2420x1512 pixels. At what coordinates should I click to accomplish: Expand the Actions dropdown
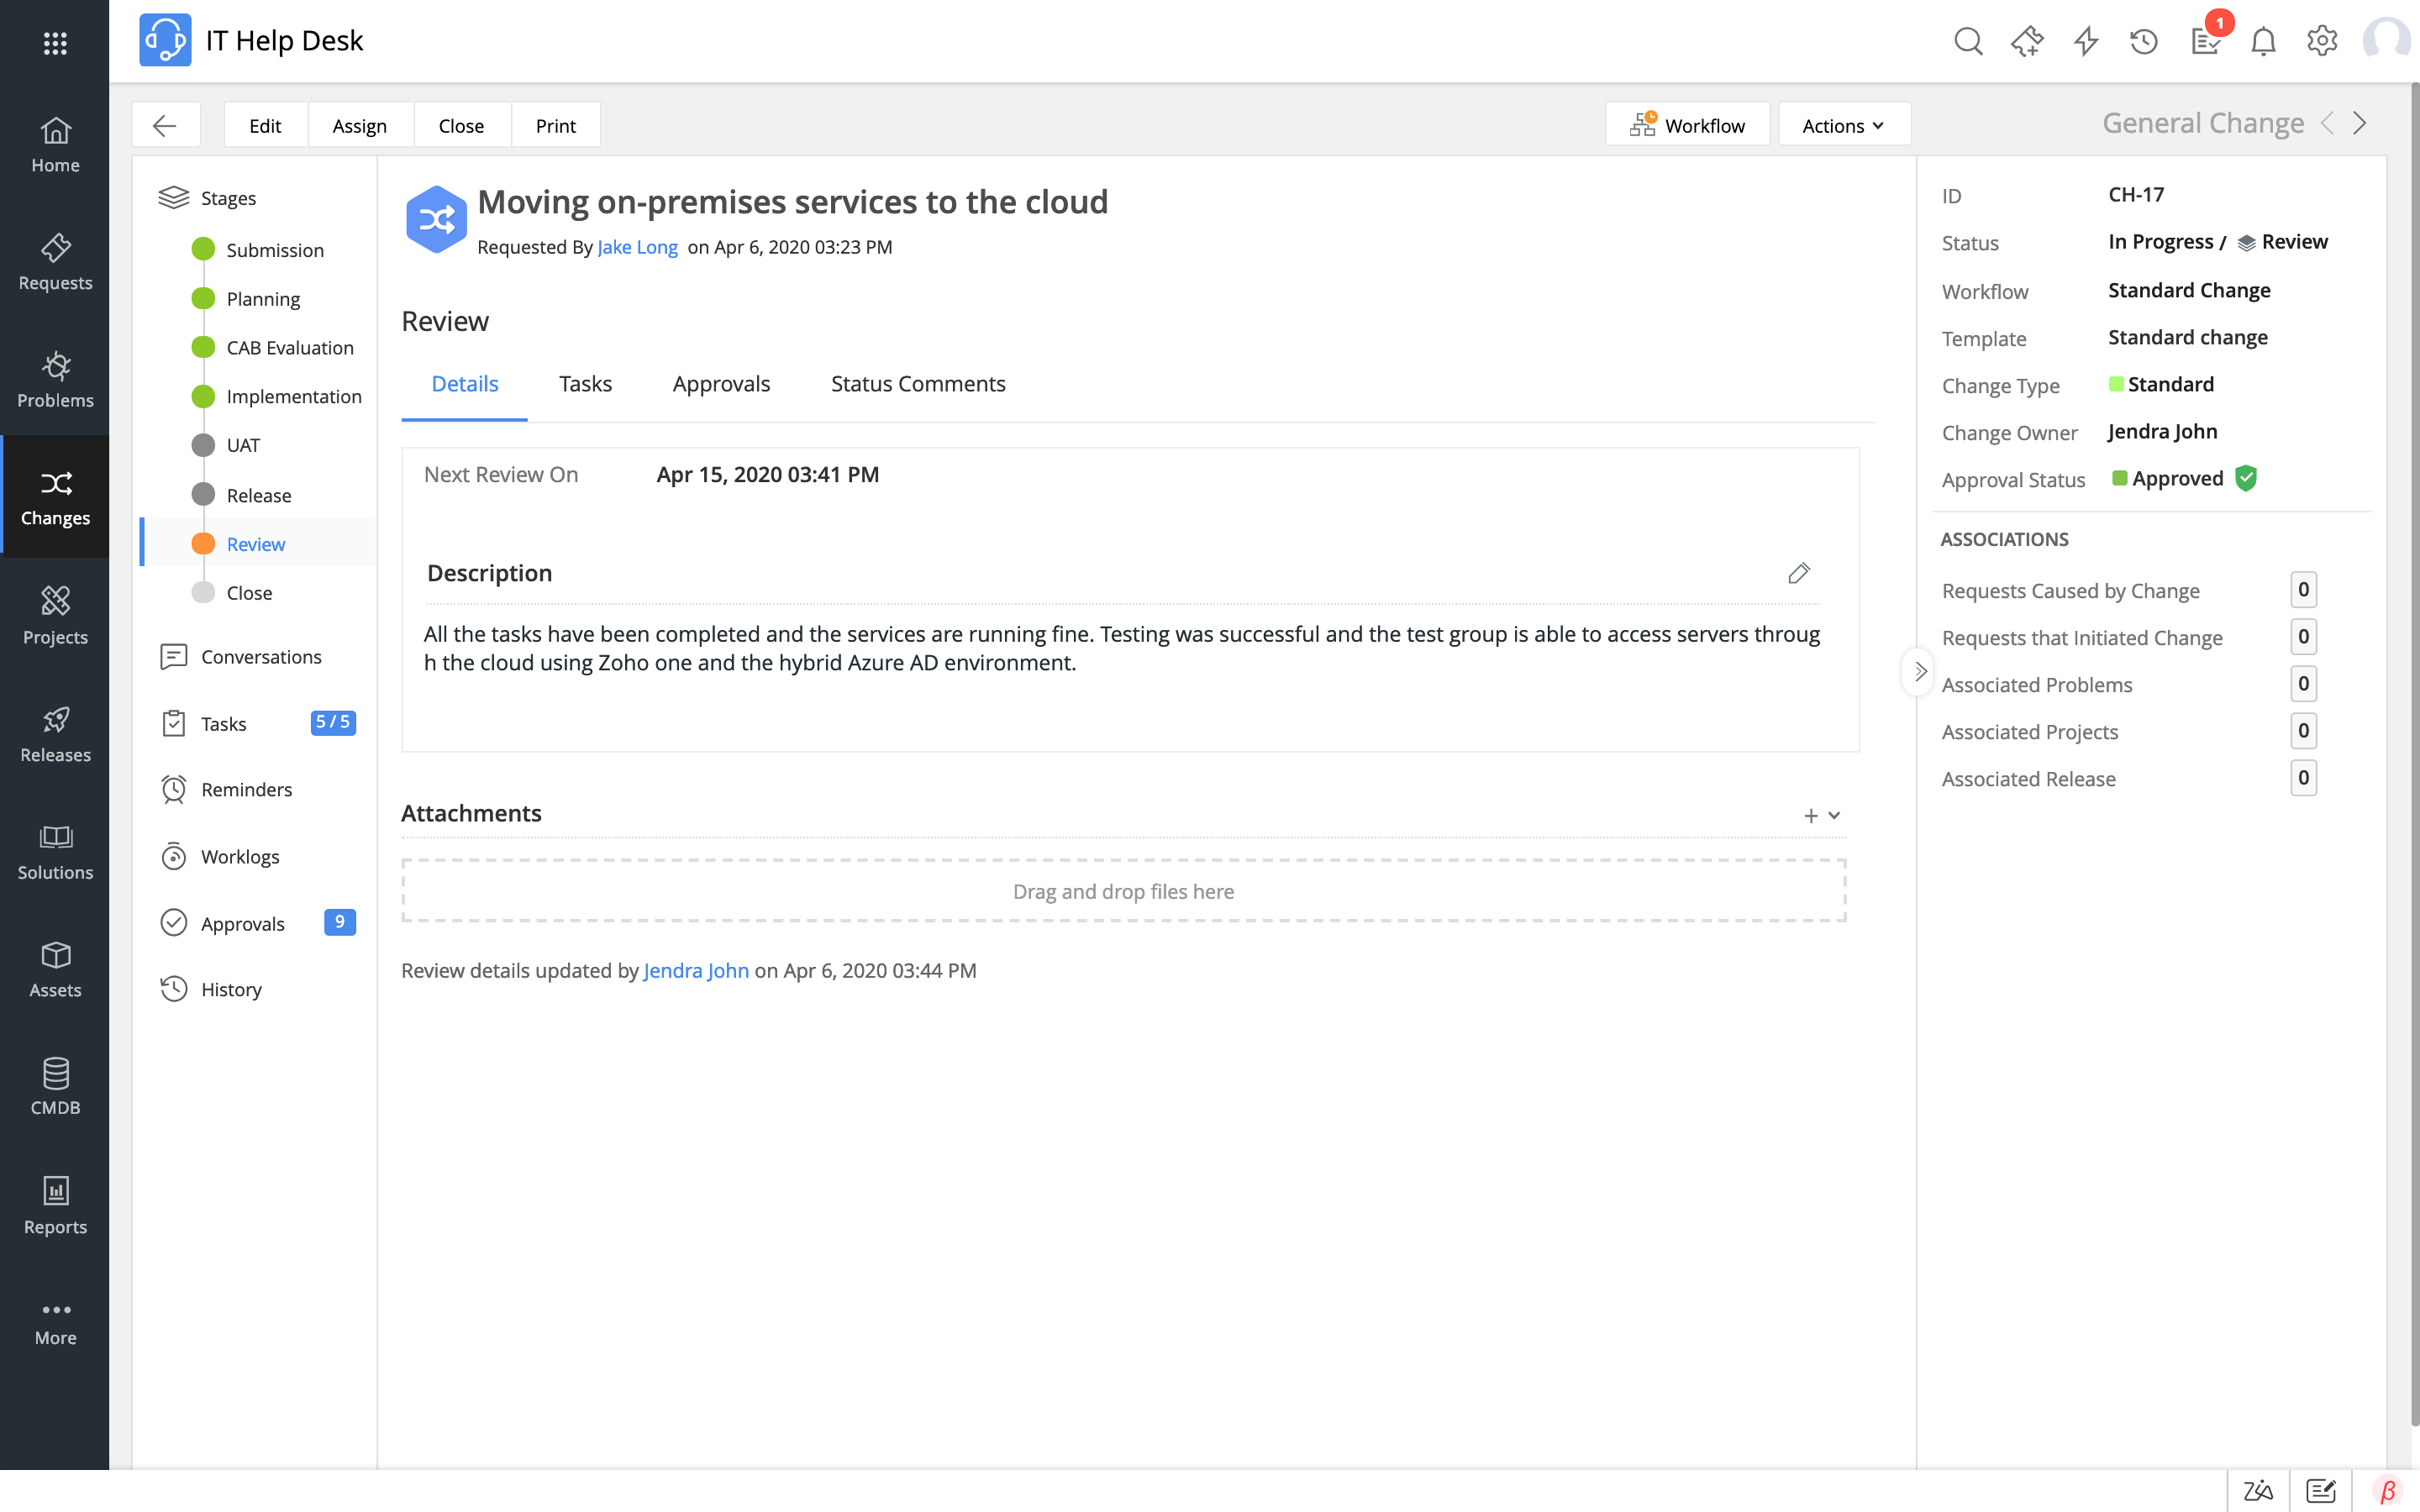click(1843, 125)
